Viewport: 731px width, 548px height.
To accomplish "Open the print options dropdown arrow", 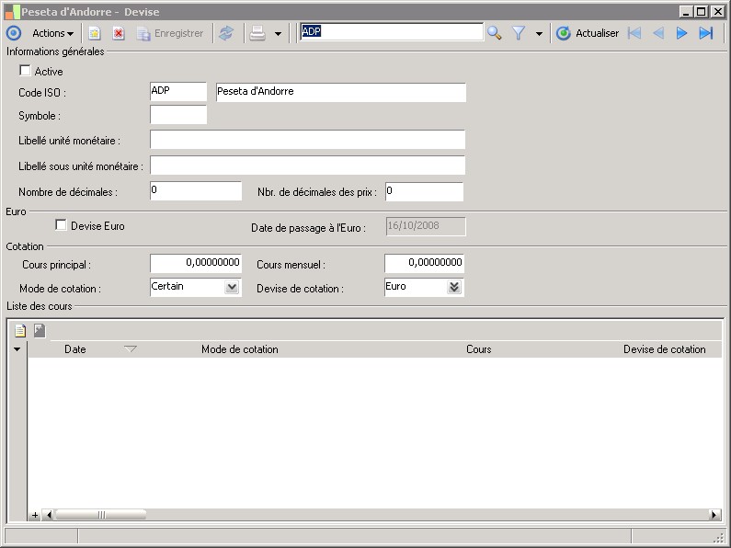I will click(278, 34).
